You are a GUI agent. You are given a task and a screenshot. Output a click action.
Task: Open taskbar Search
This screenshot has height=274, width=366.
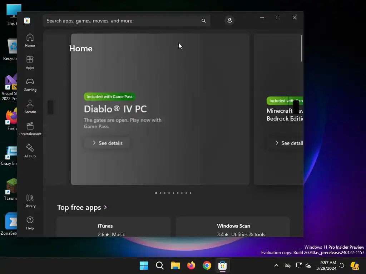tap(160, 265)
